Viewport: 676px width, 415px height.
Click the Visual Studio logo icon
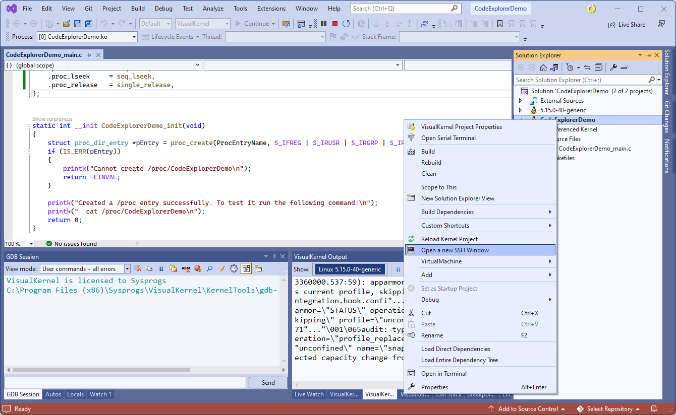pyautogui.click(x=11, y=9)
